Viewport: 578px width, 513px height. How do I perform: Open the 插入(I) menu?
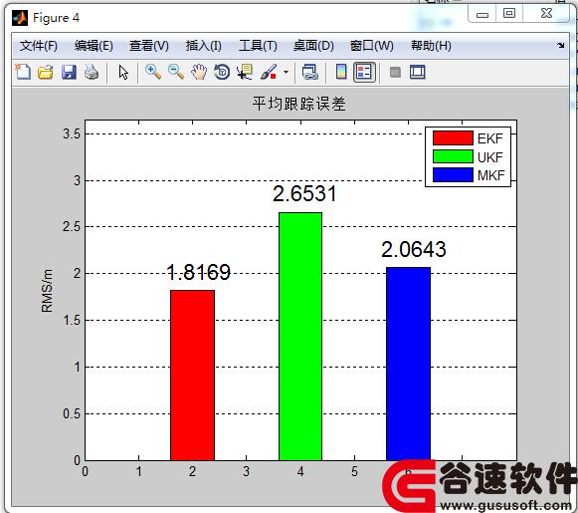pos(204,46)
